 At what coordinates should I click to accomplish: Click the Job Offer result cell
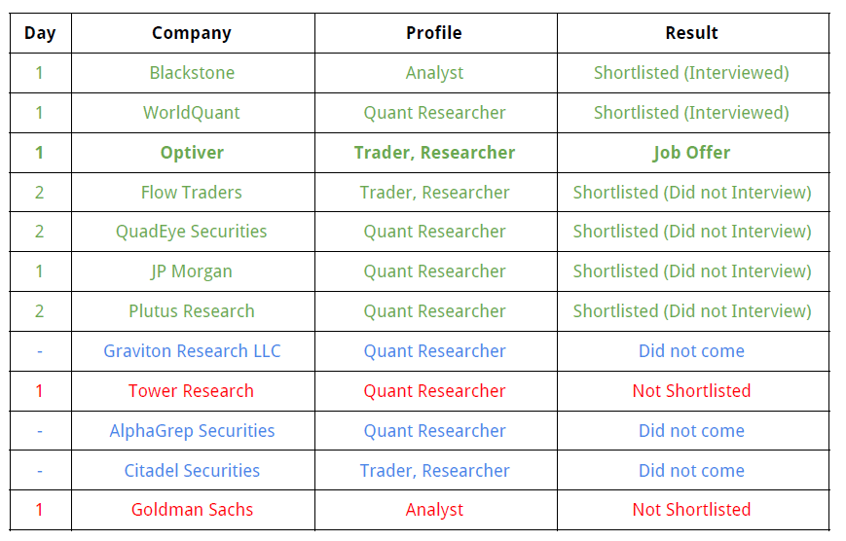(691, 153)
